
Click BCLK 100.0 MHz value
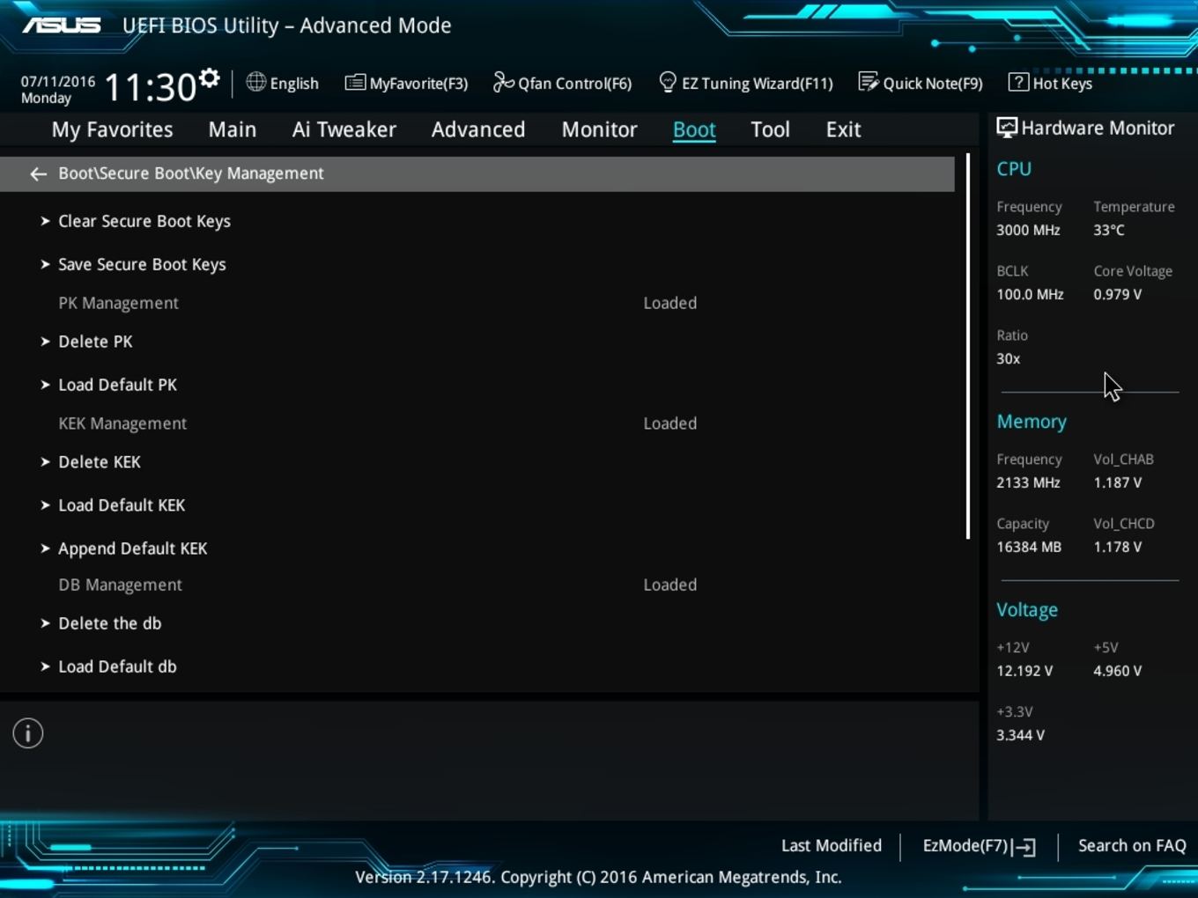(1030, 294)
